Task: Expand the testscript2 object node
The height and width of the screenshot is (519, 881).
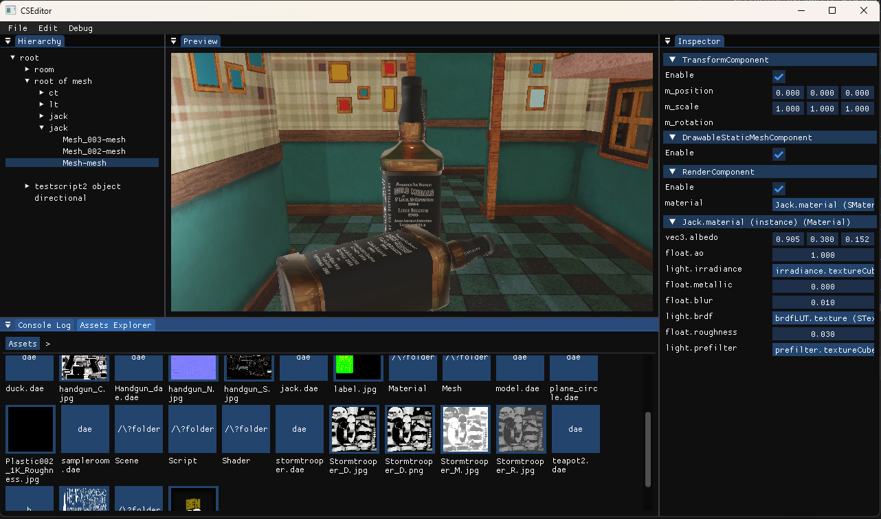Action: pos(27,186)
